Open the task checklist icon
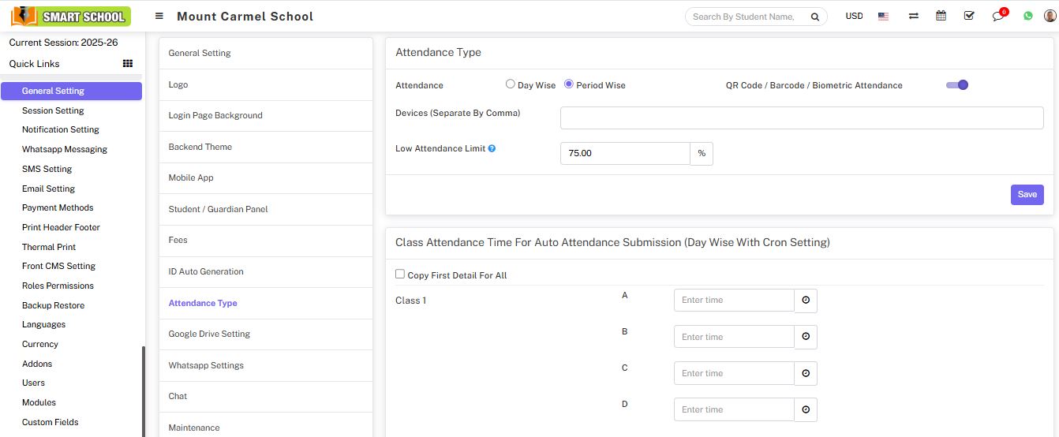Image resolution: width=1059 pixels, height=437 pixels. pyautogui.click(x=969, y=16)
